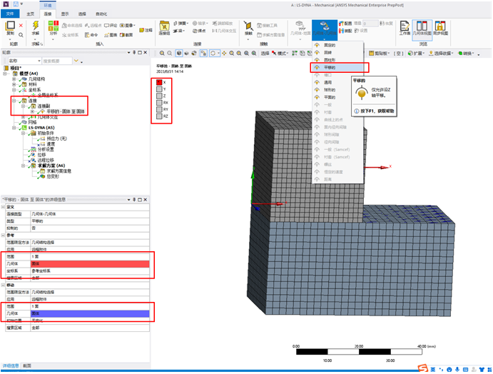This screenshot has width=493, height=374.
Task: Expand the 平移的 - 固体 至 固体 node
Action: click(32, 111)
